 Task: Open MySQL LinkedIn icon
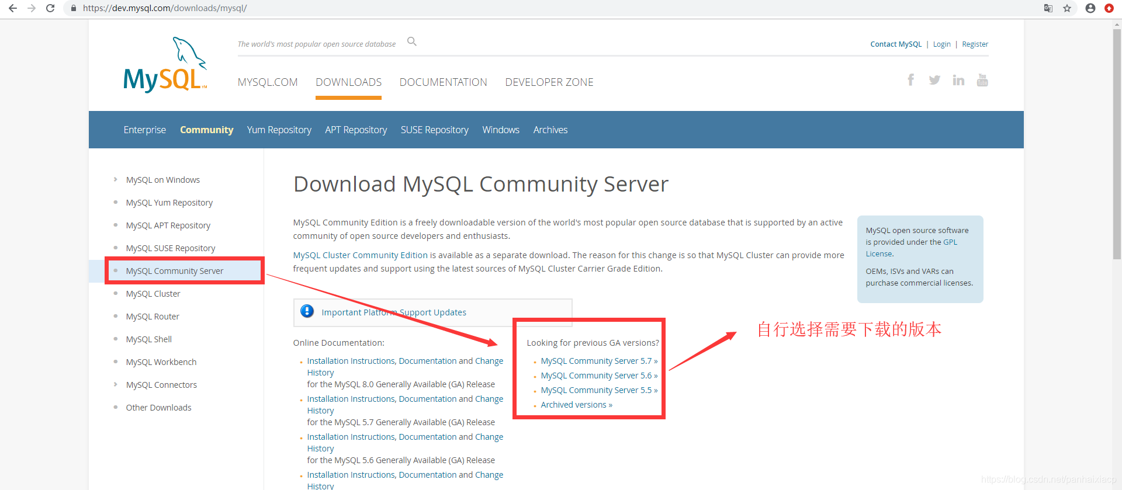(x=958, y=80)
